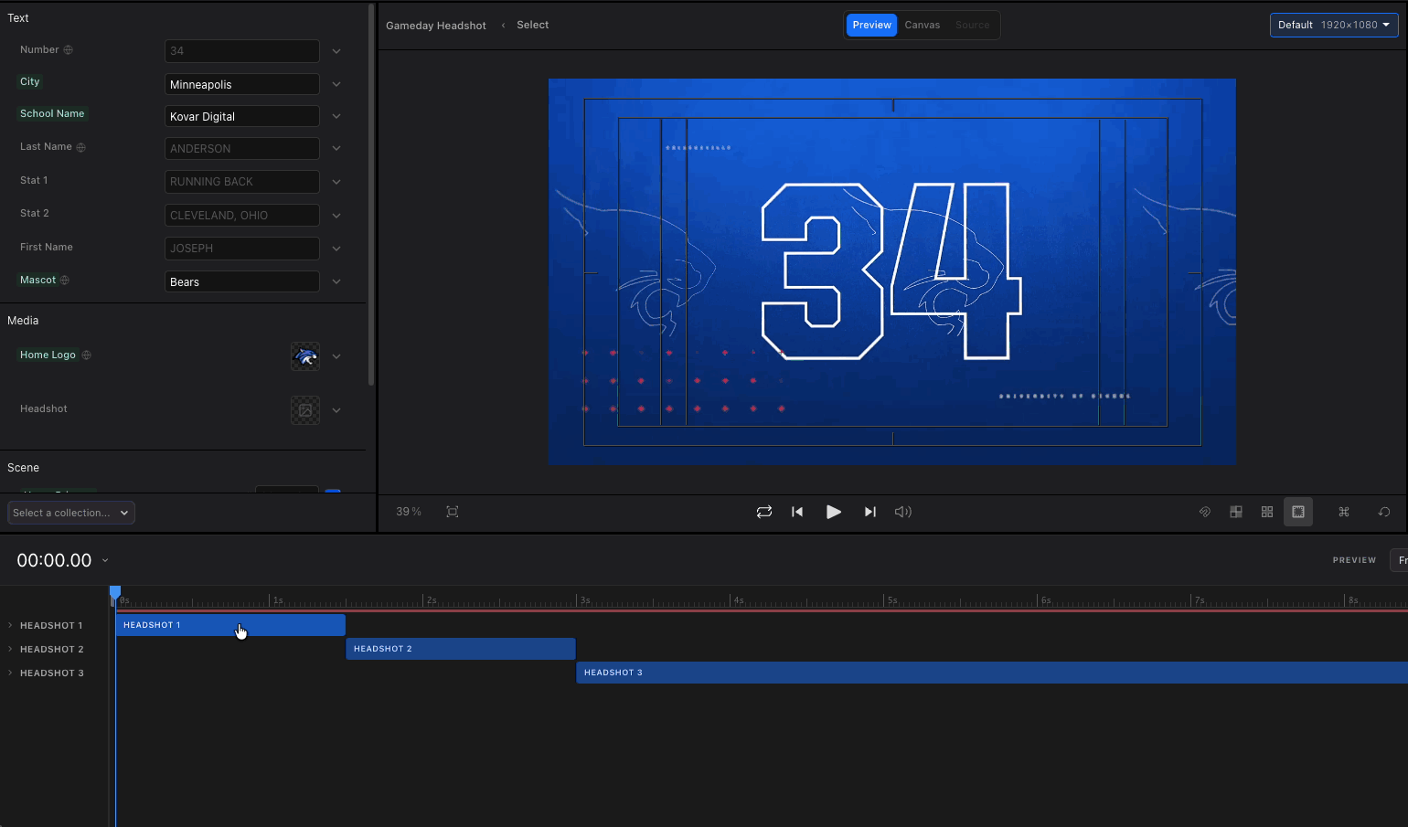Click the left panel vertical scrollbar
The width and height of the screenshot is (1408, 827).
(371, 194)
